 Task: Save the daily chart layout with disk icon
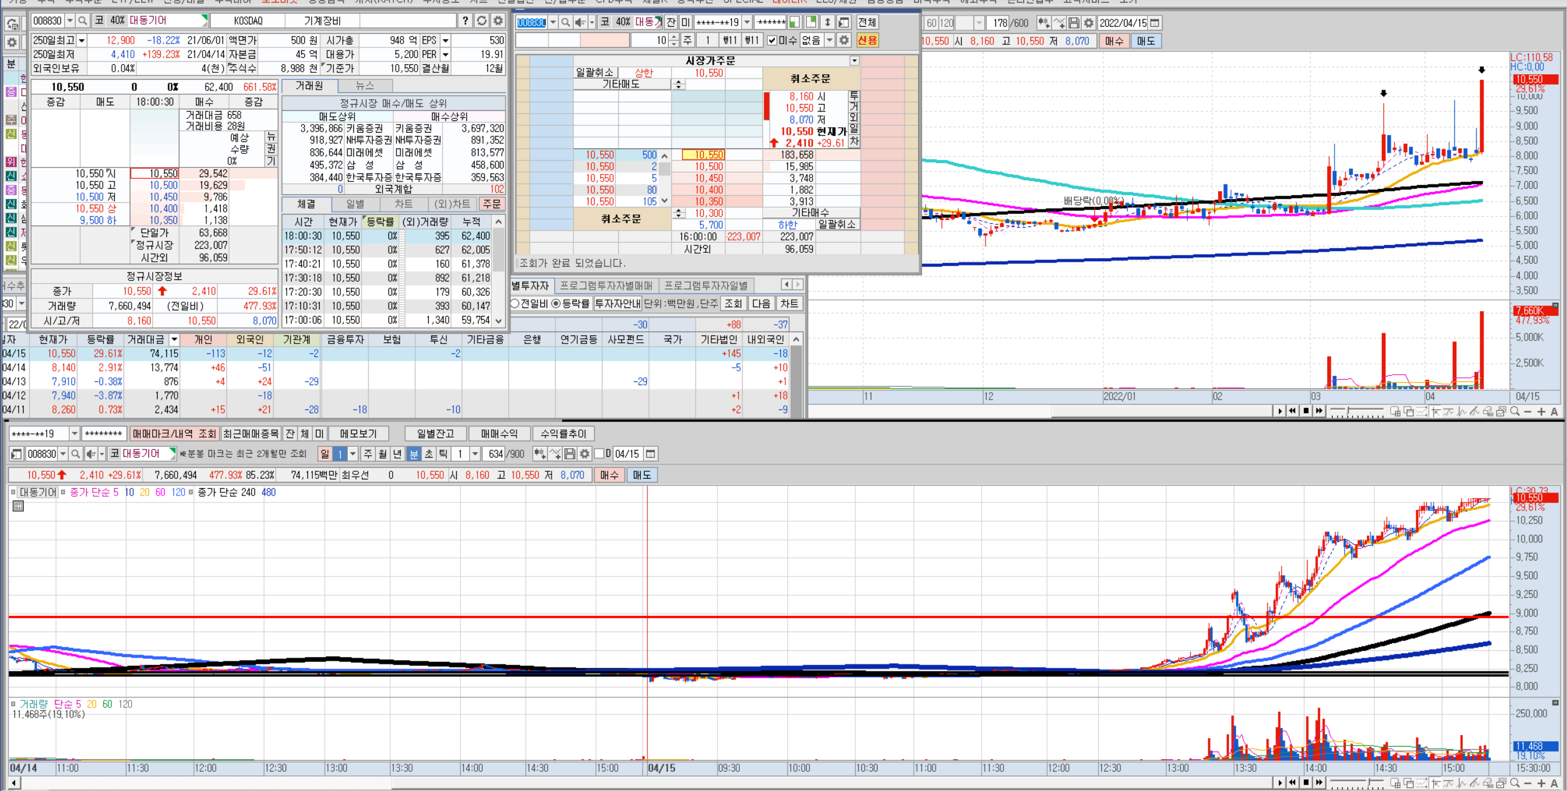(x=1073, y=23)
